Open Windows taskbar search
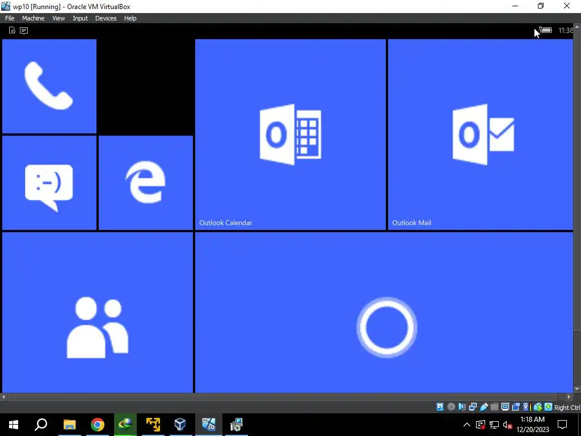The image size is (581, 436). 41,425
